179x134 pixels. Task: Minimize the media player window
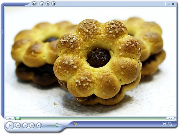[x=169, y=4]
